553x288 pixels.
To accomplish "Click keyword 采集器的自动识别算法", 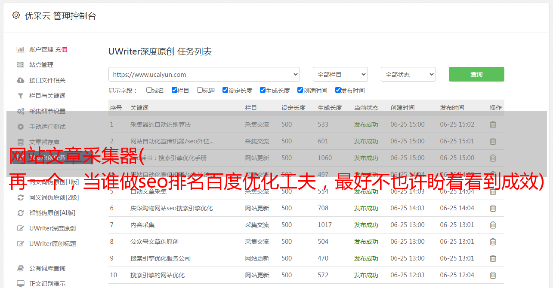I will [x=161, y=124].
